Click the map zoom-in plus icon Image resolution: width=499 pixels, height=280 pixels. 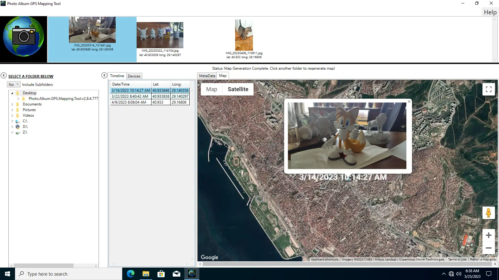489,235
